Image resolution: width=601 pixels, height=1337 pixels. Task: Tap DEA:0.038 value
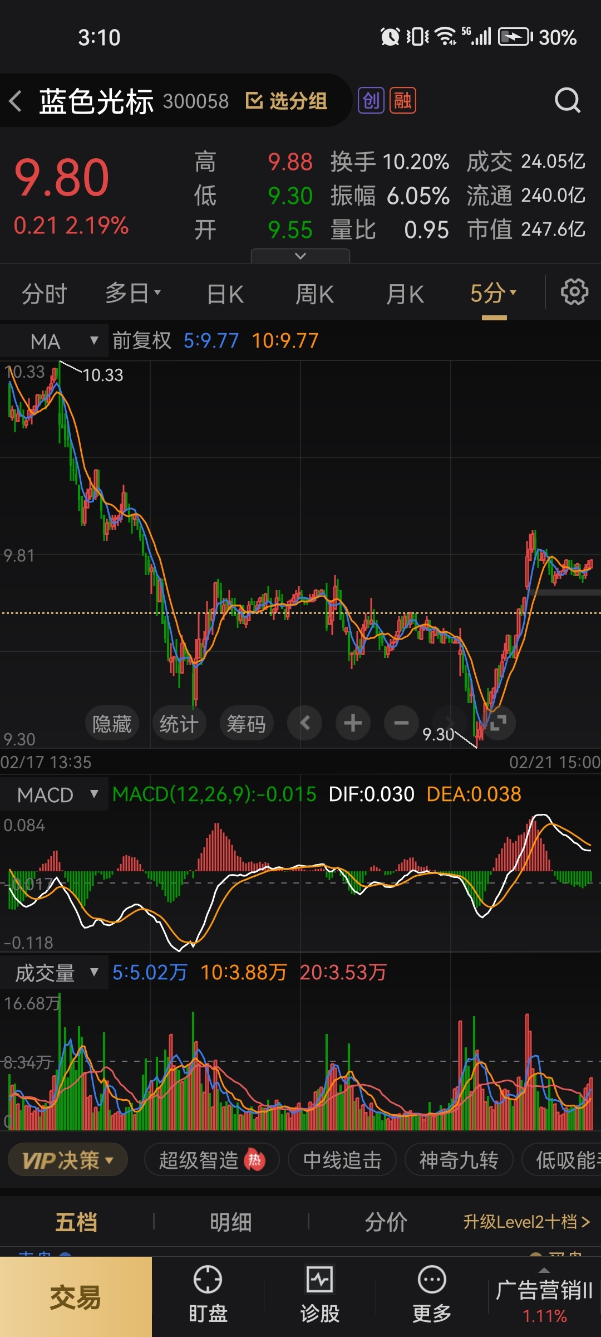click(x=474, y=794)
